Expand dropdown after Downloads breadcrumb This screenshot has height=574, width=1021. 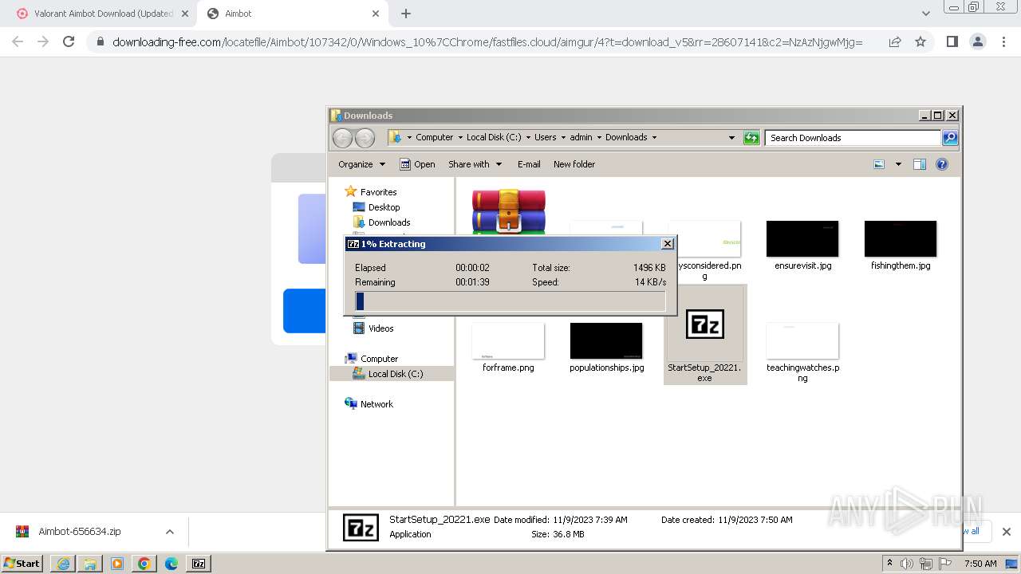coord(654,137)
